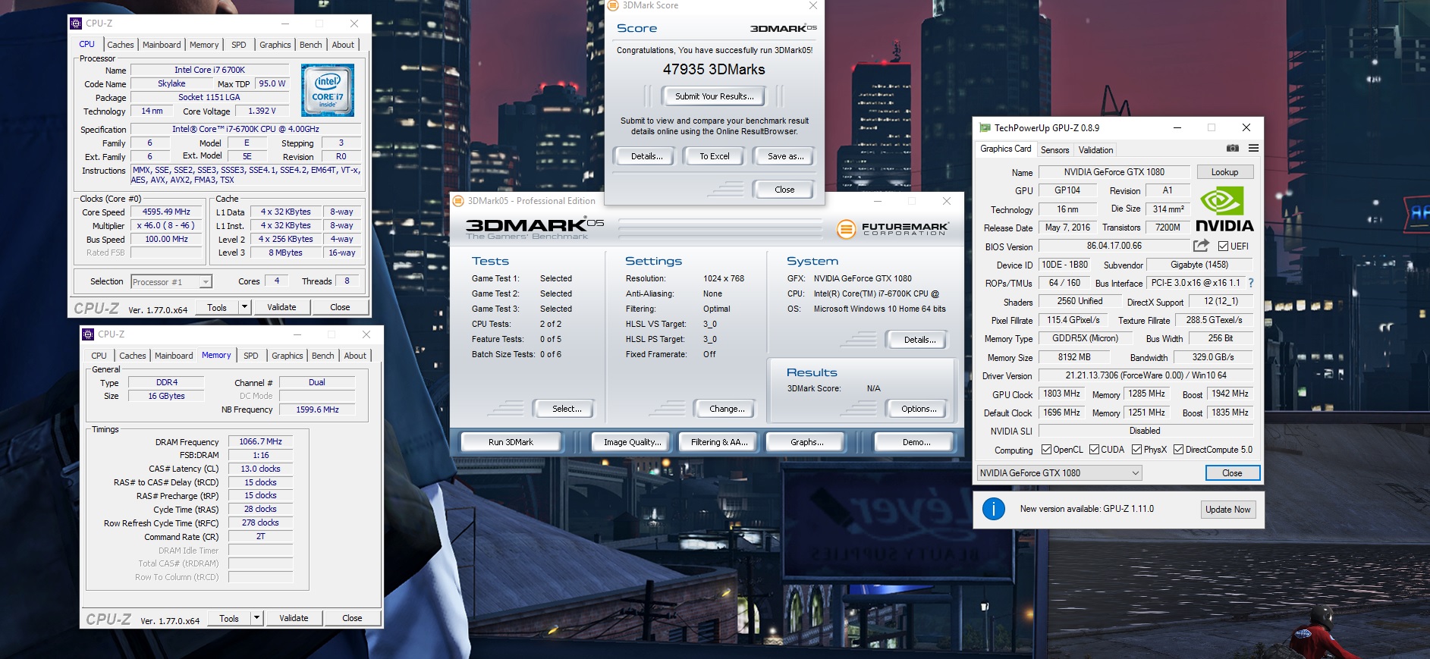Image resolution: width=1430 pixels, height=659 pixels.
Task: Click the Bus Interface question mark icon
Action: 1251,283
